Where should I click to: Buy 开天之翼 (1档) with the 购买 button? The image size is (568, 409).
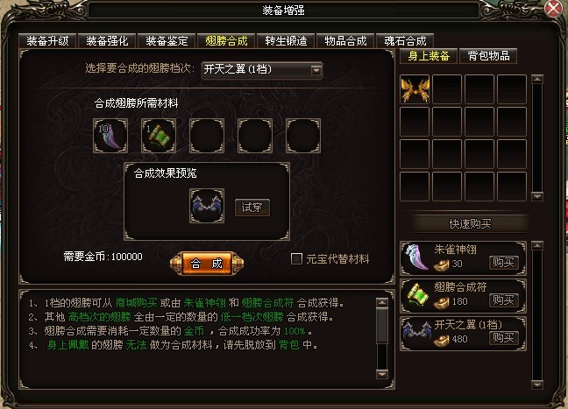point(503,338)
